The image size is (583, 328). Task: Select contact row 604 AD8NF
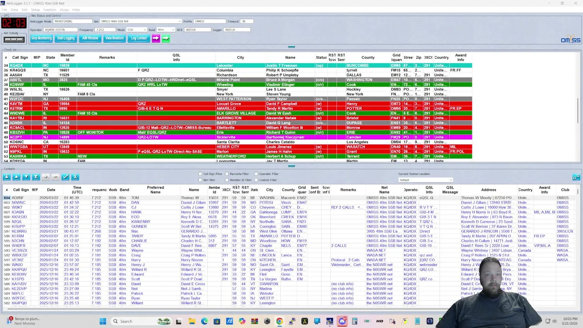coord(290,198)
